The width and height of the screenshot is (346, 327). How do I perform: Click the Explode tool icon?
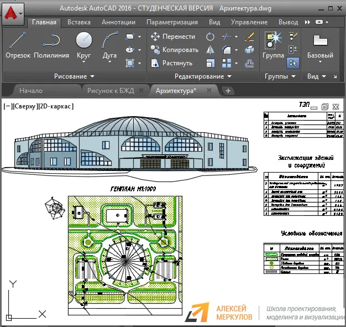[x=249, y=50]
